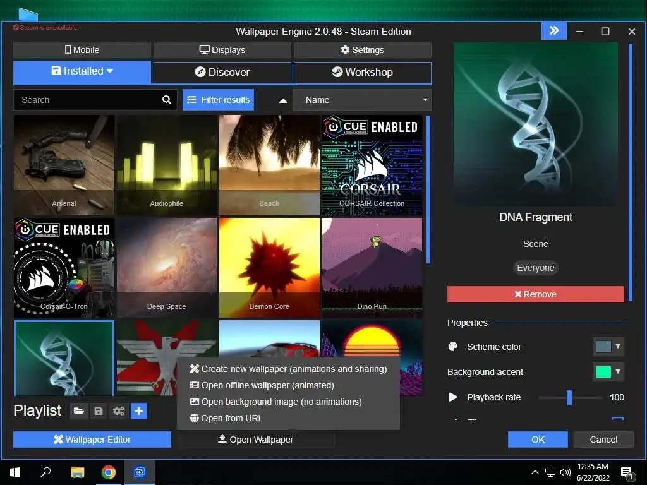Click the Scheme color palette icon
Screen dimensions: 647x485
452,347
